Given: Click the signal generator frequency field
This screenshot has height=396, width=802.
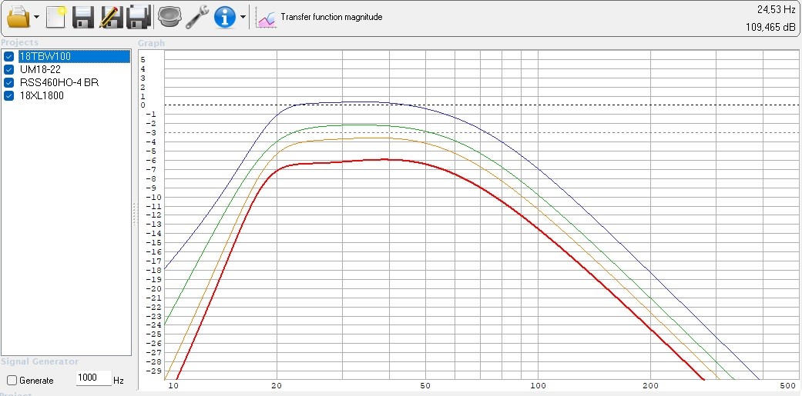Looking at the screenshot, I should coord(92,380).
